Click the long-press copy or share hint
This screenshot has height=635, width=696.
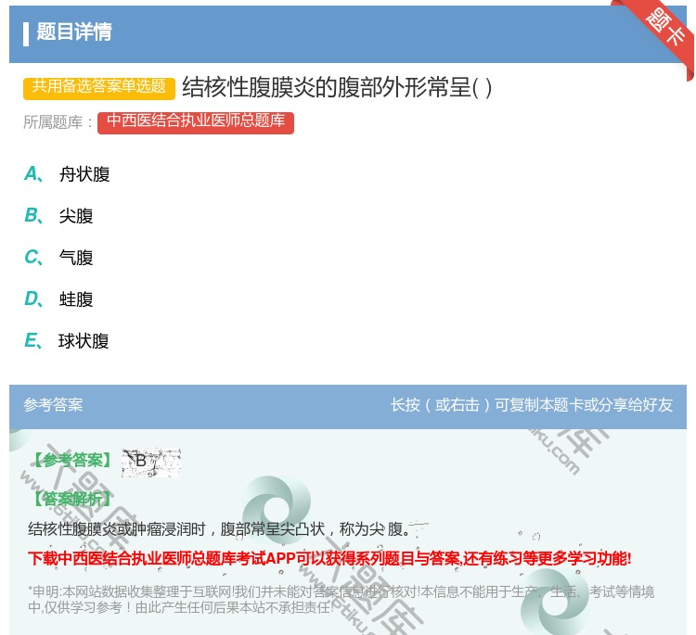point(531,405)
